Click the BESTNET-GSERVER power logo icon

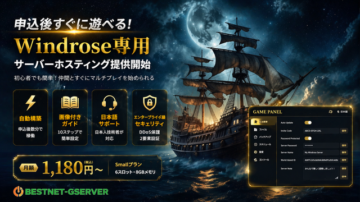(x=18, y=191)
